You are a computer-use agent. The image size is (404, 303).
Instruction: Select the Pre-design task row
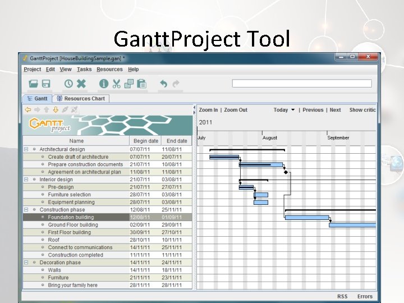[x=107, y=187]
